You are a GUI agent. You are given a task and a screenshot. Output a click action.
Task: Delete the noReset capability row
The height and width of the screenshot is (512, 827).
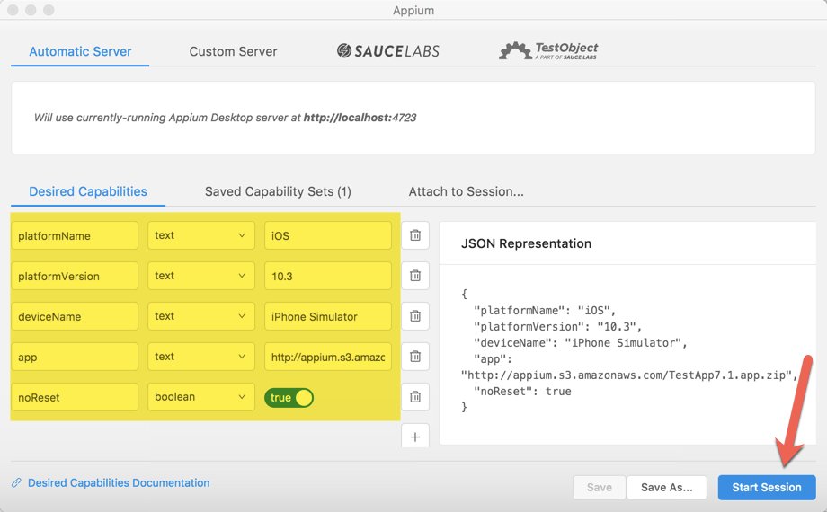click(415, 396)
